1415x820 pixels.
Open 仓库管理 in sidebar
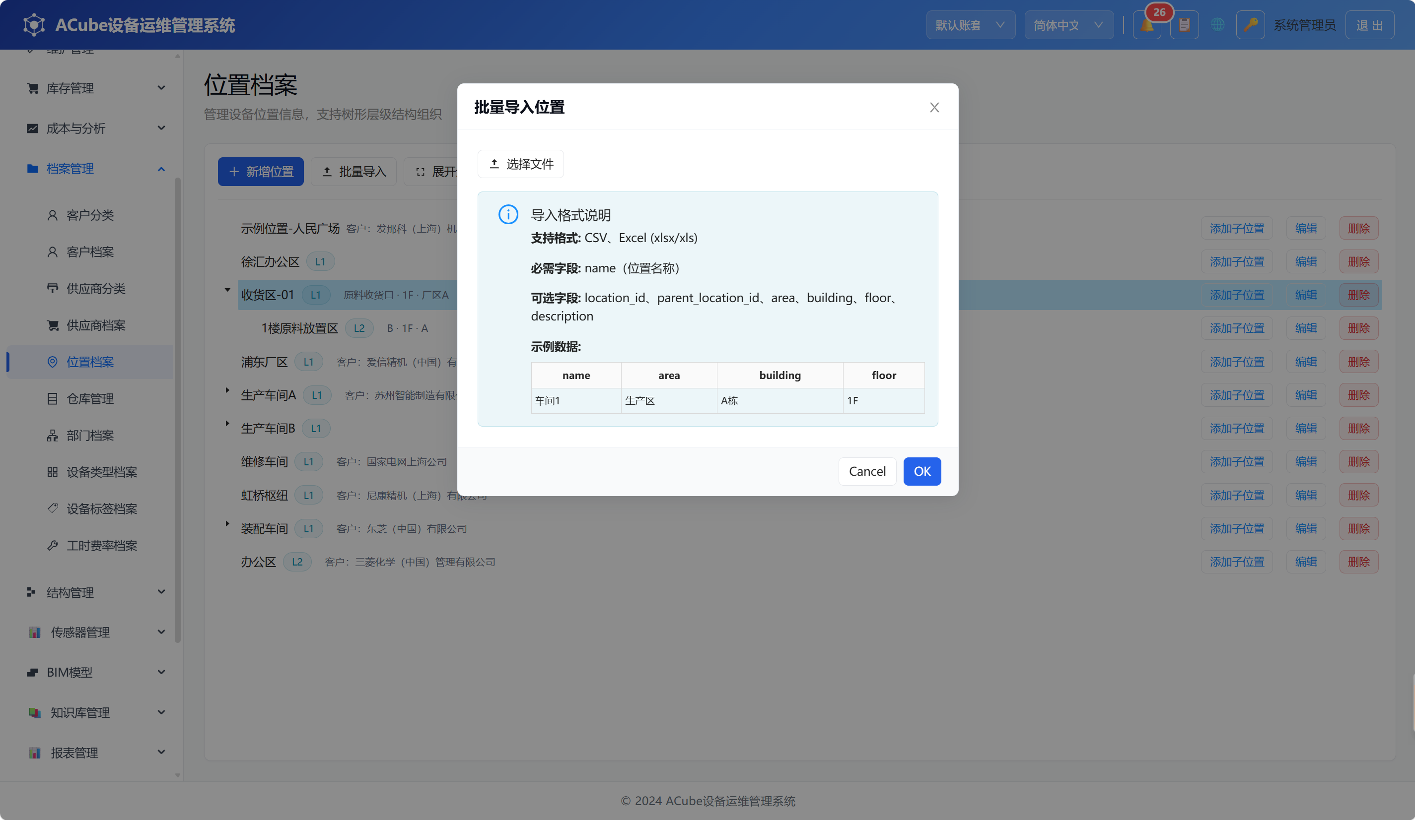coord(90,399)
